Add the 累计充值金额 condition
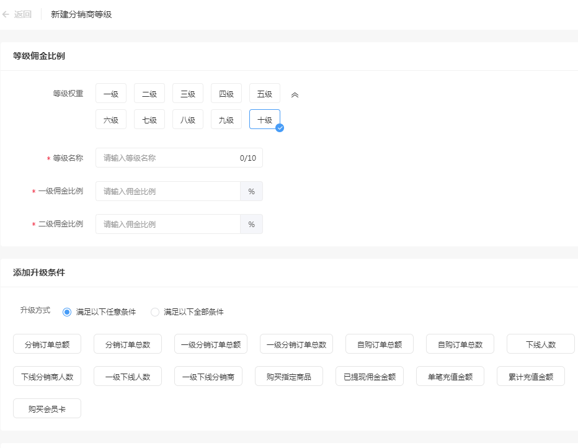578x448 pixels. click(x=531, y=377)
